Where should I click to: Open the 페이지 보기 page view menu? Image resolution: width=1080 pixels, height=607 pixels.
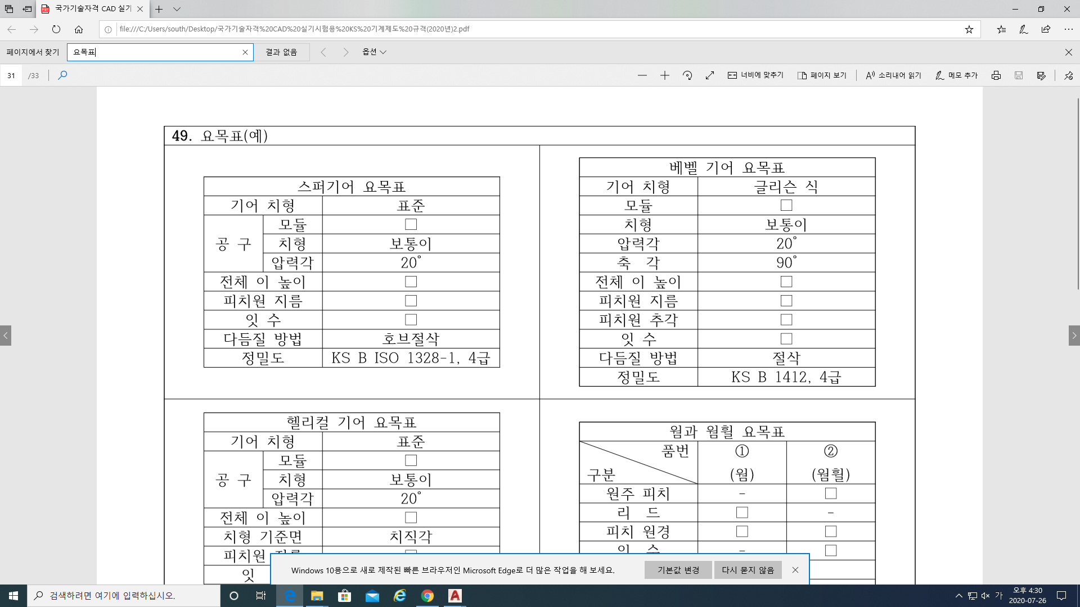(822, 75)
